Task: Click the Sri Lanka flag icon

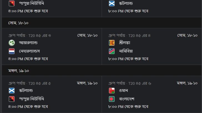Action: tap(112, 43)
